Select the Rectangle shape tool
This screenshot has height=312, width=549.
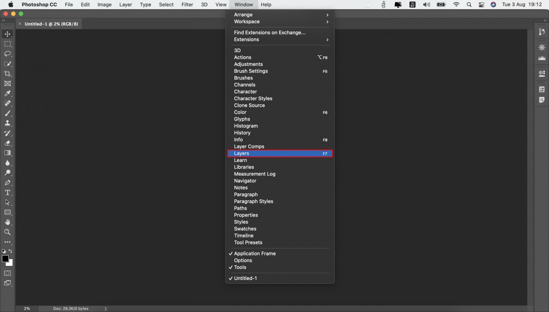7,212
